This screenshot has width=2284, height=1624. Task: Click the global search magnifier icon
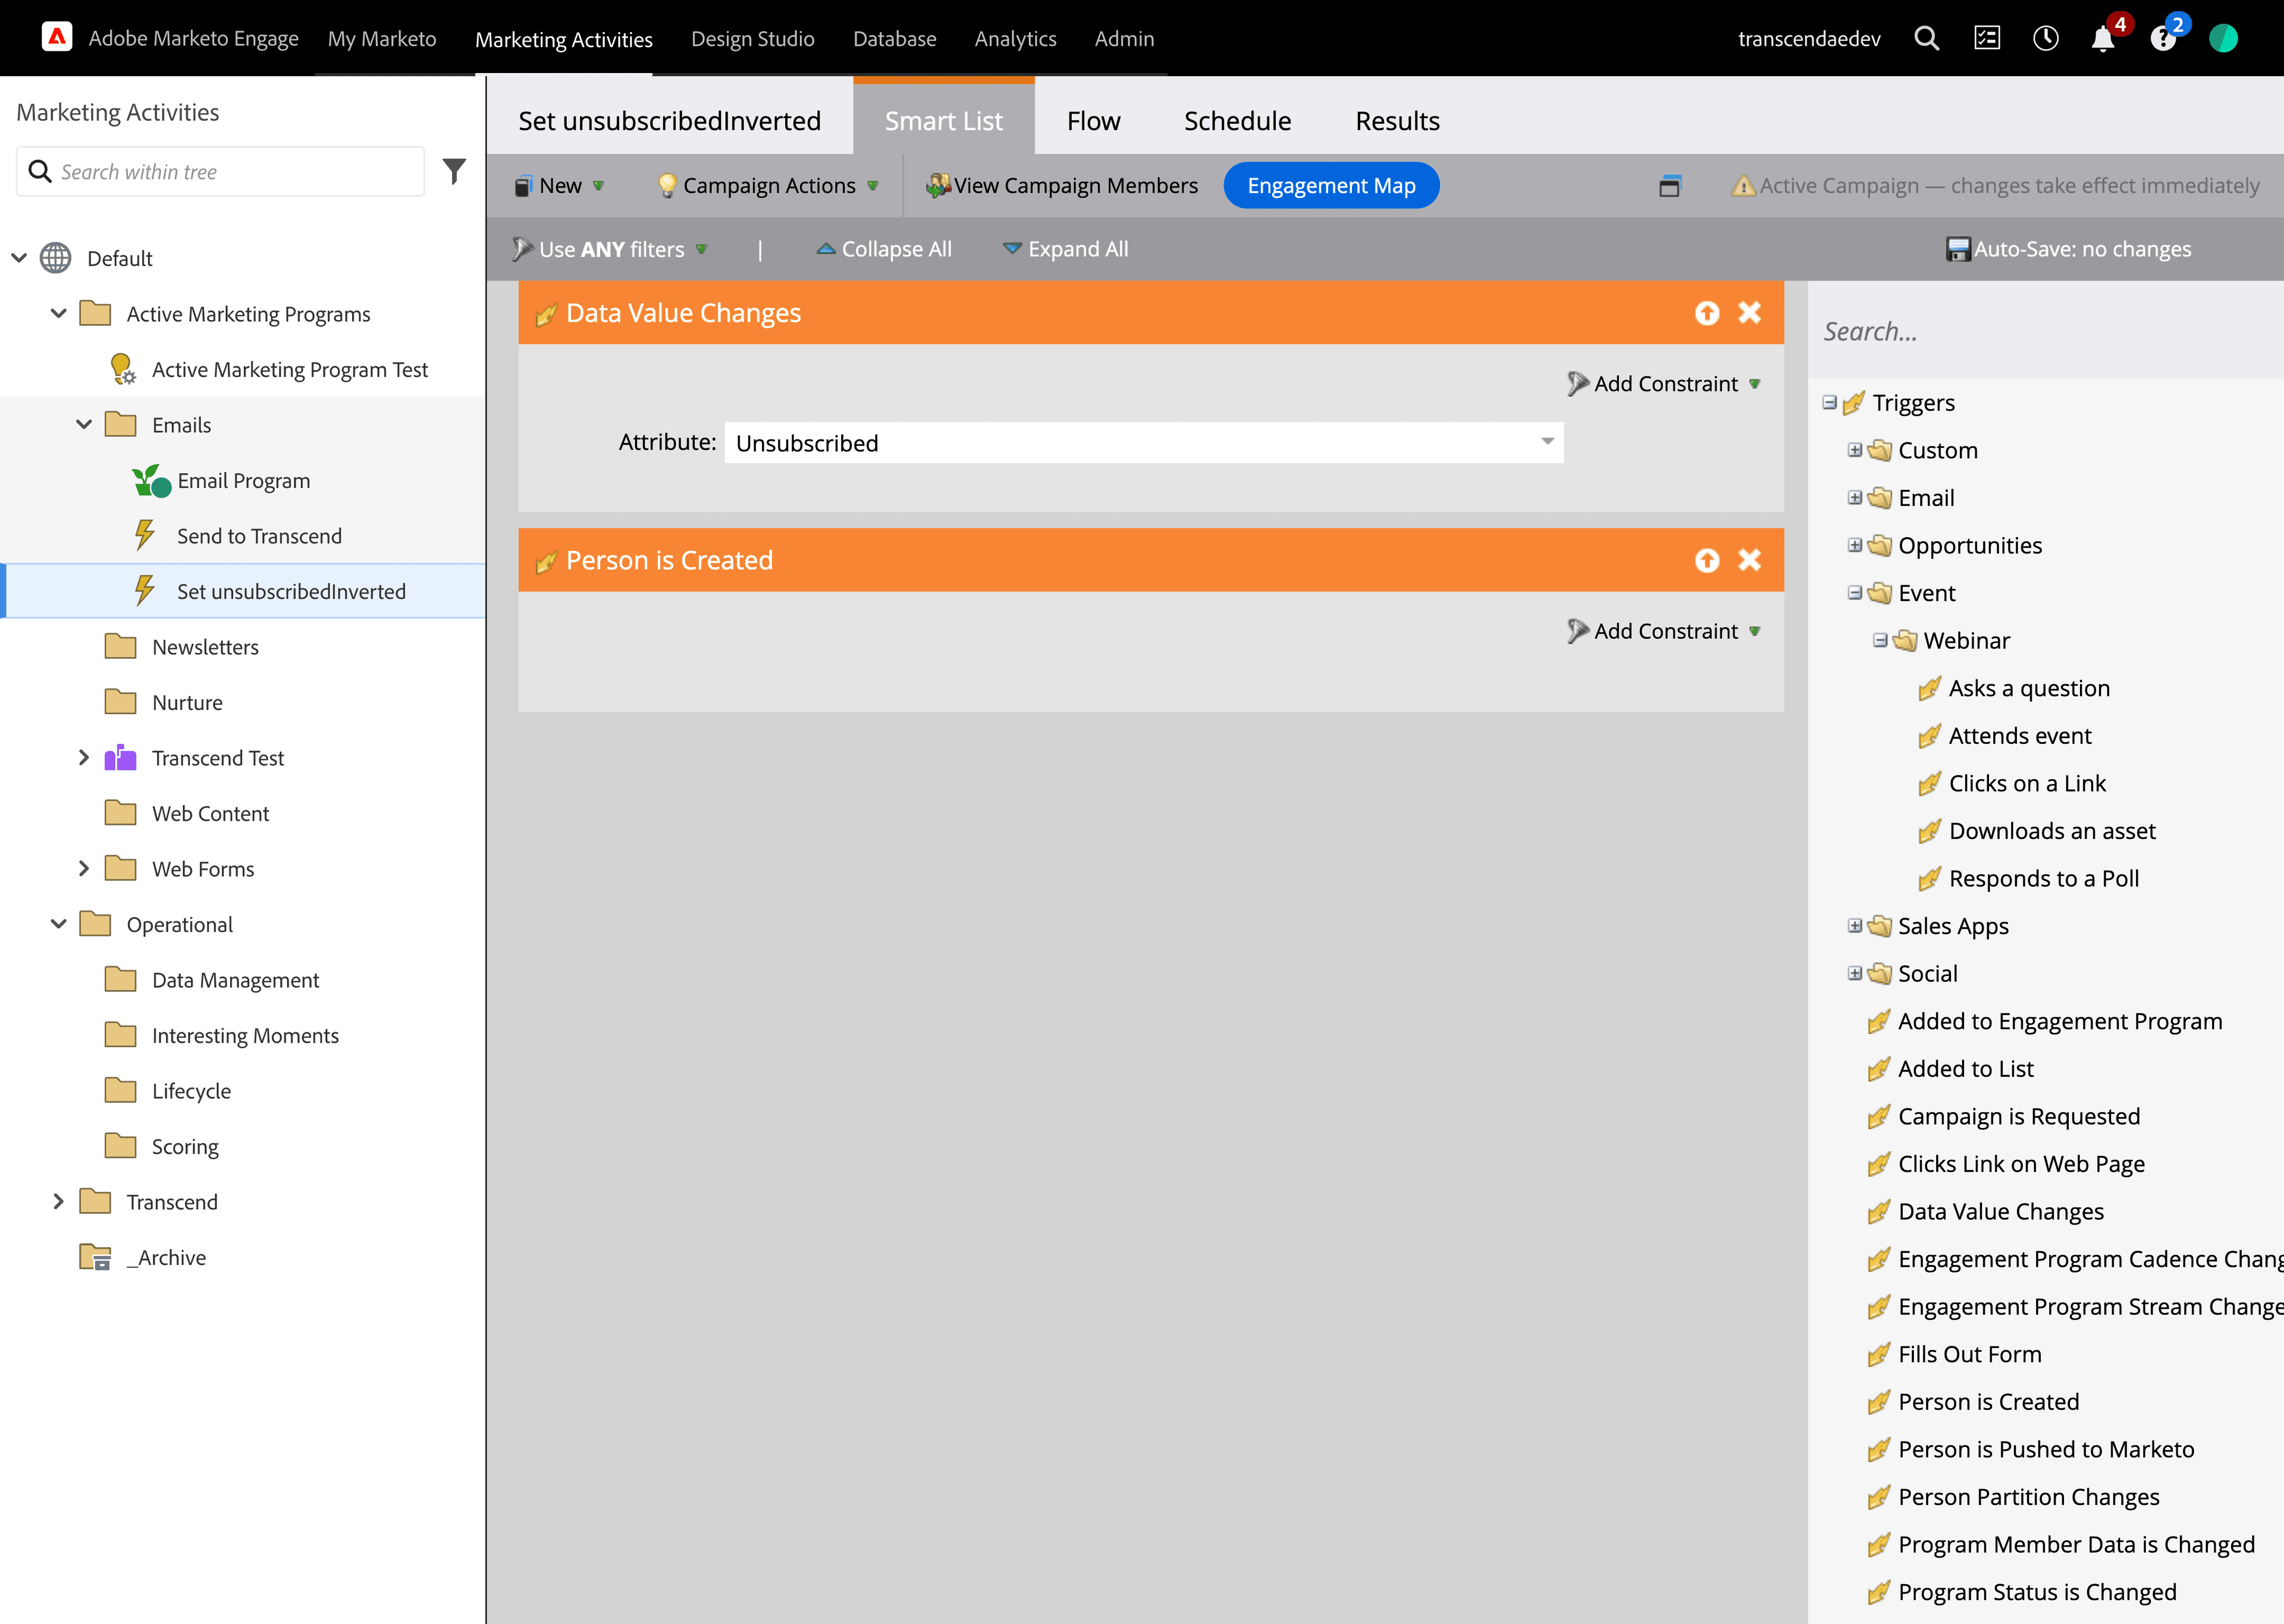point(1926,39)
